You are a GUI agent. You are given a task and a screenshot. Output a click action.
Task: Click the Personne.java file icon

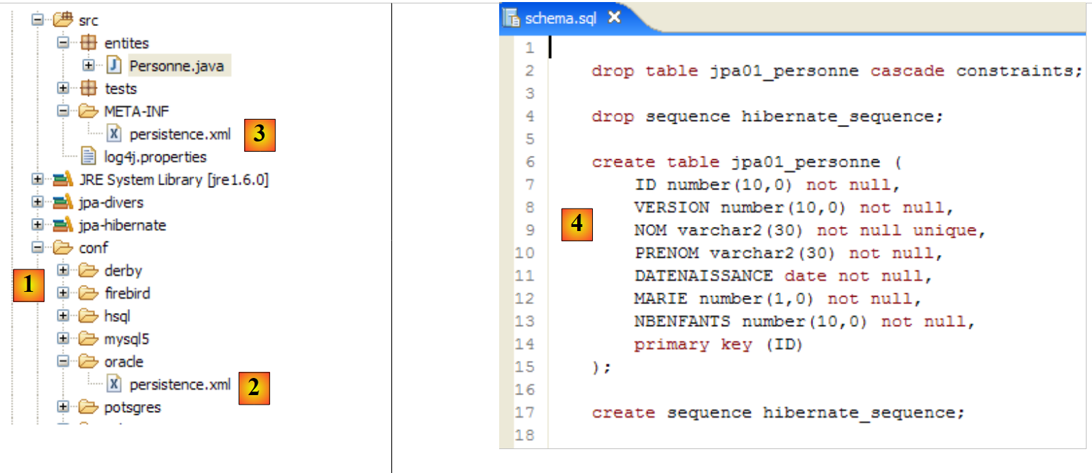pyautogui.click(x=114, y=65)
